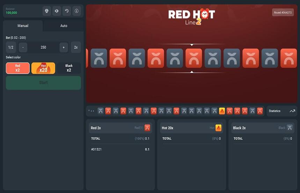Image resolution: width=300 pixels, height=193 pixels.
Task: Click the three dots before history strip
Action: (x=91, y=111)
